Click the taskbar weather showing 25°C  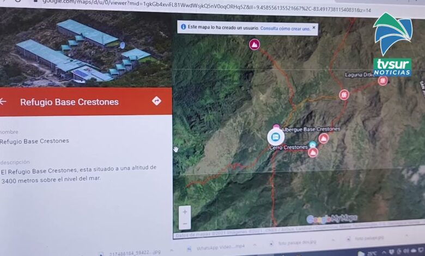(x=367, y=253)
